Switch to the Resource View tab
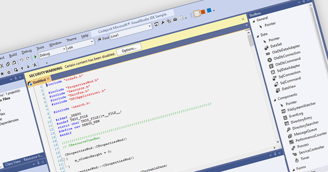 [x=33, y=157]
